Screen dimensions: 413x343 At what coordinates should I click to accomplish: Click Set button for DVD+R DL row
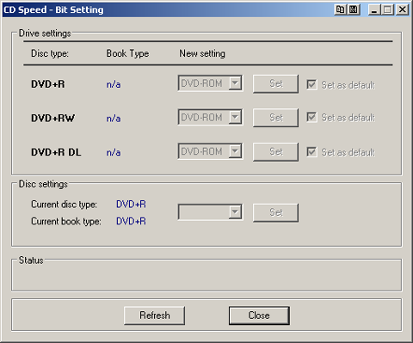(275, 152)
